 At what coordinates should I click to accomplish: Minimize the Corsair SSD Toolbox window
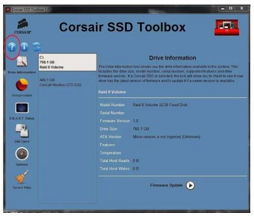[x=223, y=8]
